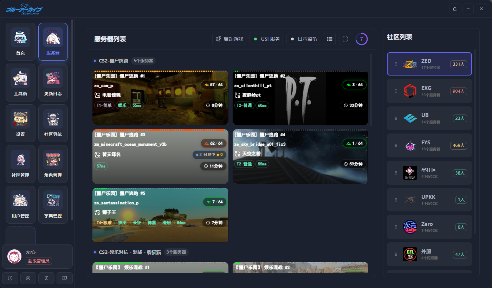The image size is (492, 288).
Task: Open the 工具箱 toolbox in sidebar
Action: (x=20, y=82)
